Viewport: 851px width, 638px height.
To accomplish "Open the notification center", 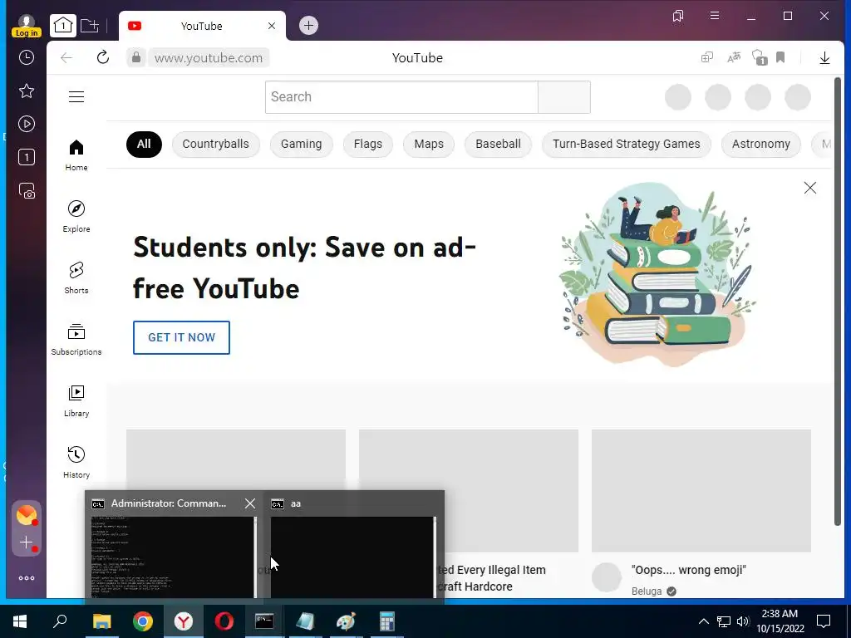I will point(824,621).
